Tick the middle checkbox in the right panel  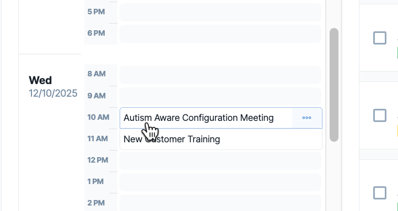point(380,115)
